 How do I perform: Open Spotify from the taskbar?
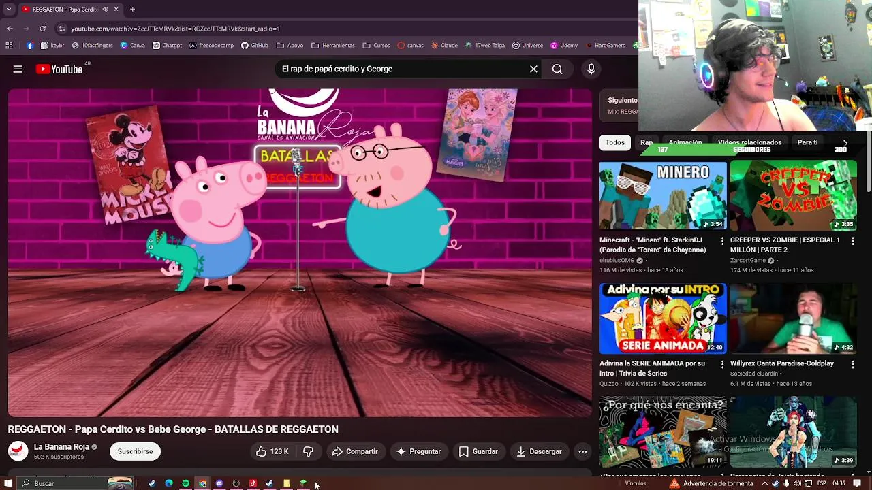coord(185,483)
